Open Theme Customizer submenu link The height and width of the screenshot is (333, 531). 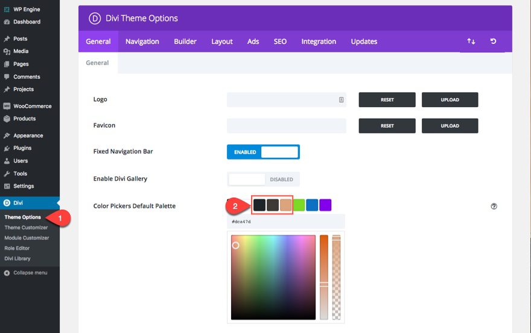(x=26, y=228)
